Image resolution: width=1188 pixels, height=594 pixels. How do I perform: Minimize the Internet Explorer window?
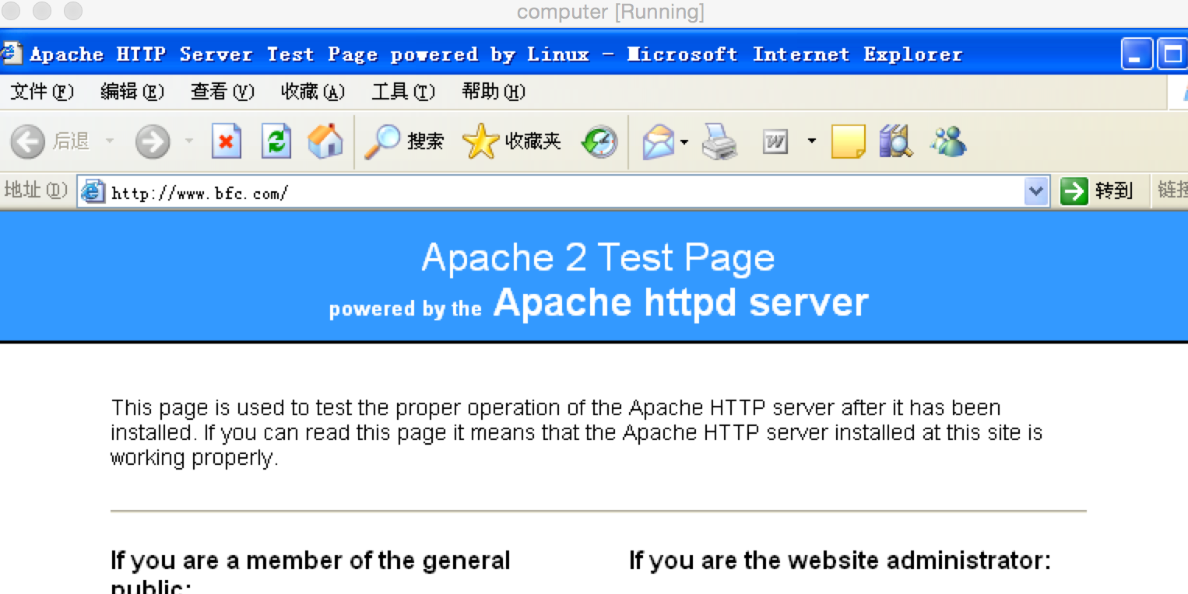click(1137, 54)
